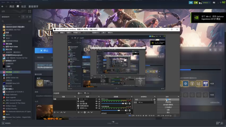Click the game info icon in Steam
Viewport: 226px width, 127px height.
click(215, 50)
